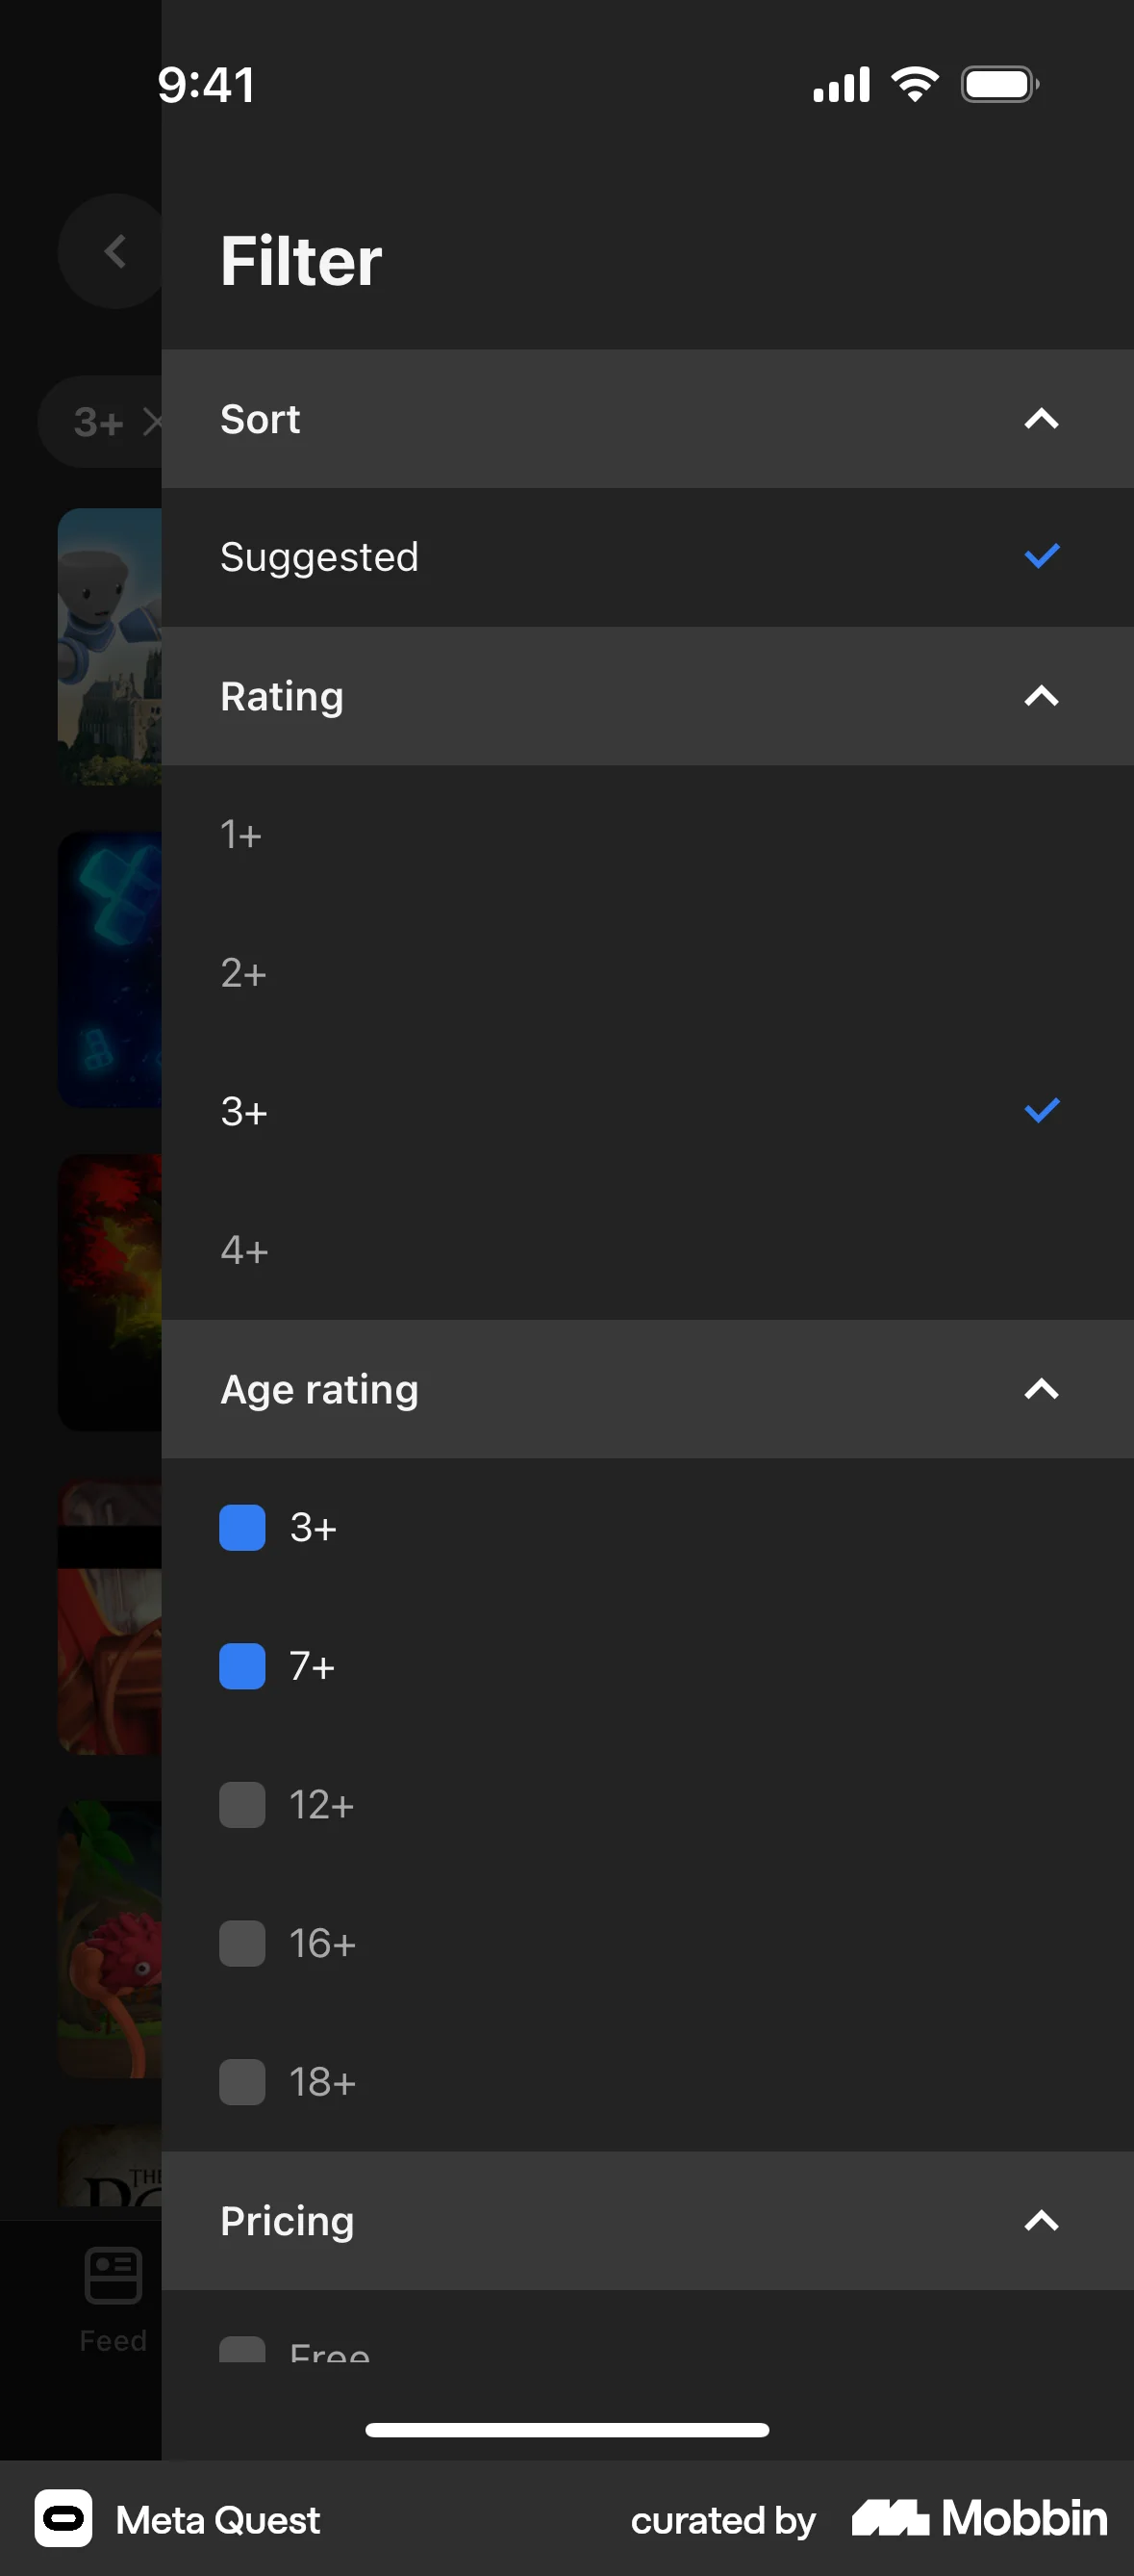Deselect the checked 3+ rating option
The width and height of the screenshot is (1134, 2576).
click(647, 1111)
